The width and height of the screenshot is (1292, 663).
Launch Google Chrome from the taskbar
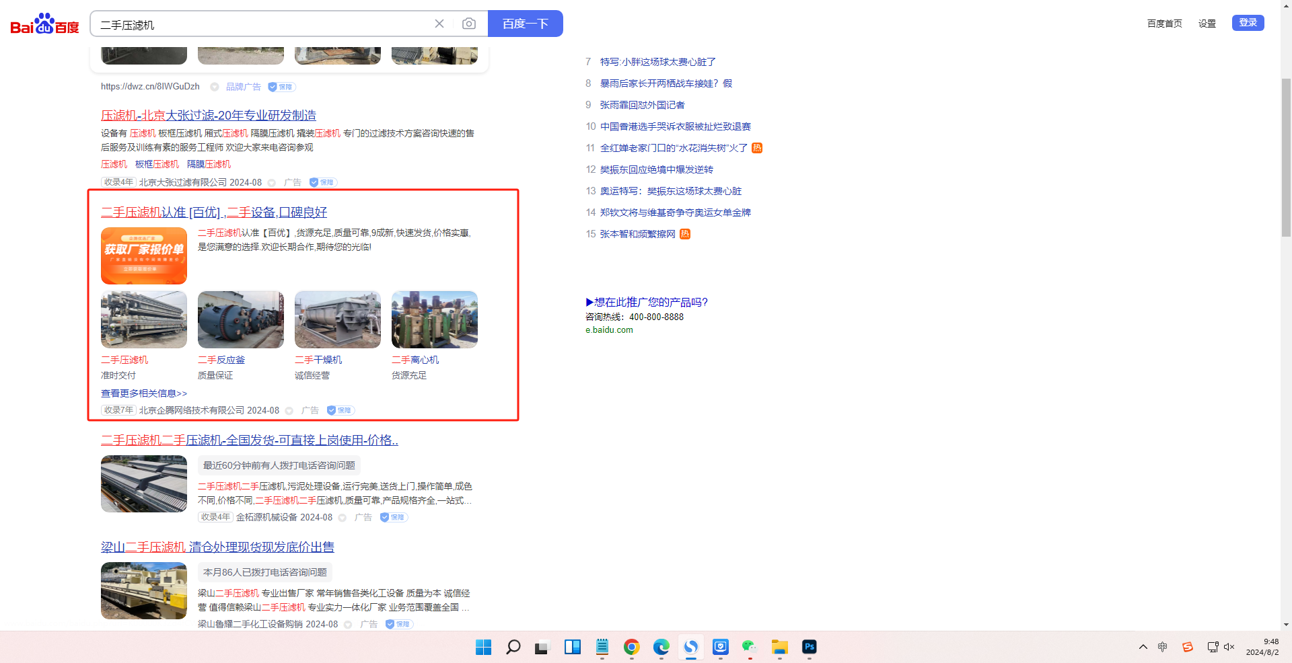click(631, 647)
